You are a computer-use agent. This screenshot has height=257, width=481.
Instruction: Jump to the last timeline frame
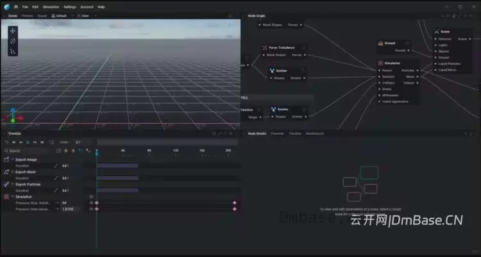[42, 142]
